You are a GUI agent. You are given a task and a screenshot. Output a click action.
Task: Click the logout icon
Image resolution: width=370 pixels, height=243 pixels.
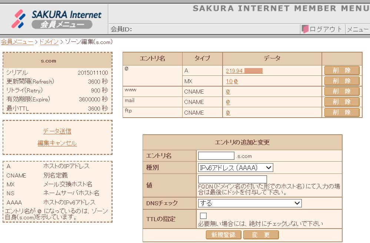[305, 29]
